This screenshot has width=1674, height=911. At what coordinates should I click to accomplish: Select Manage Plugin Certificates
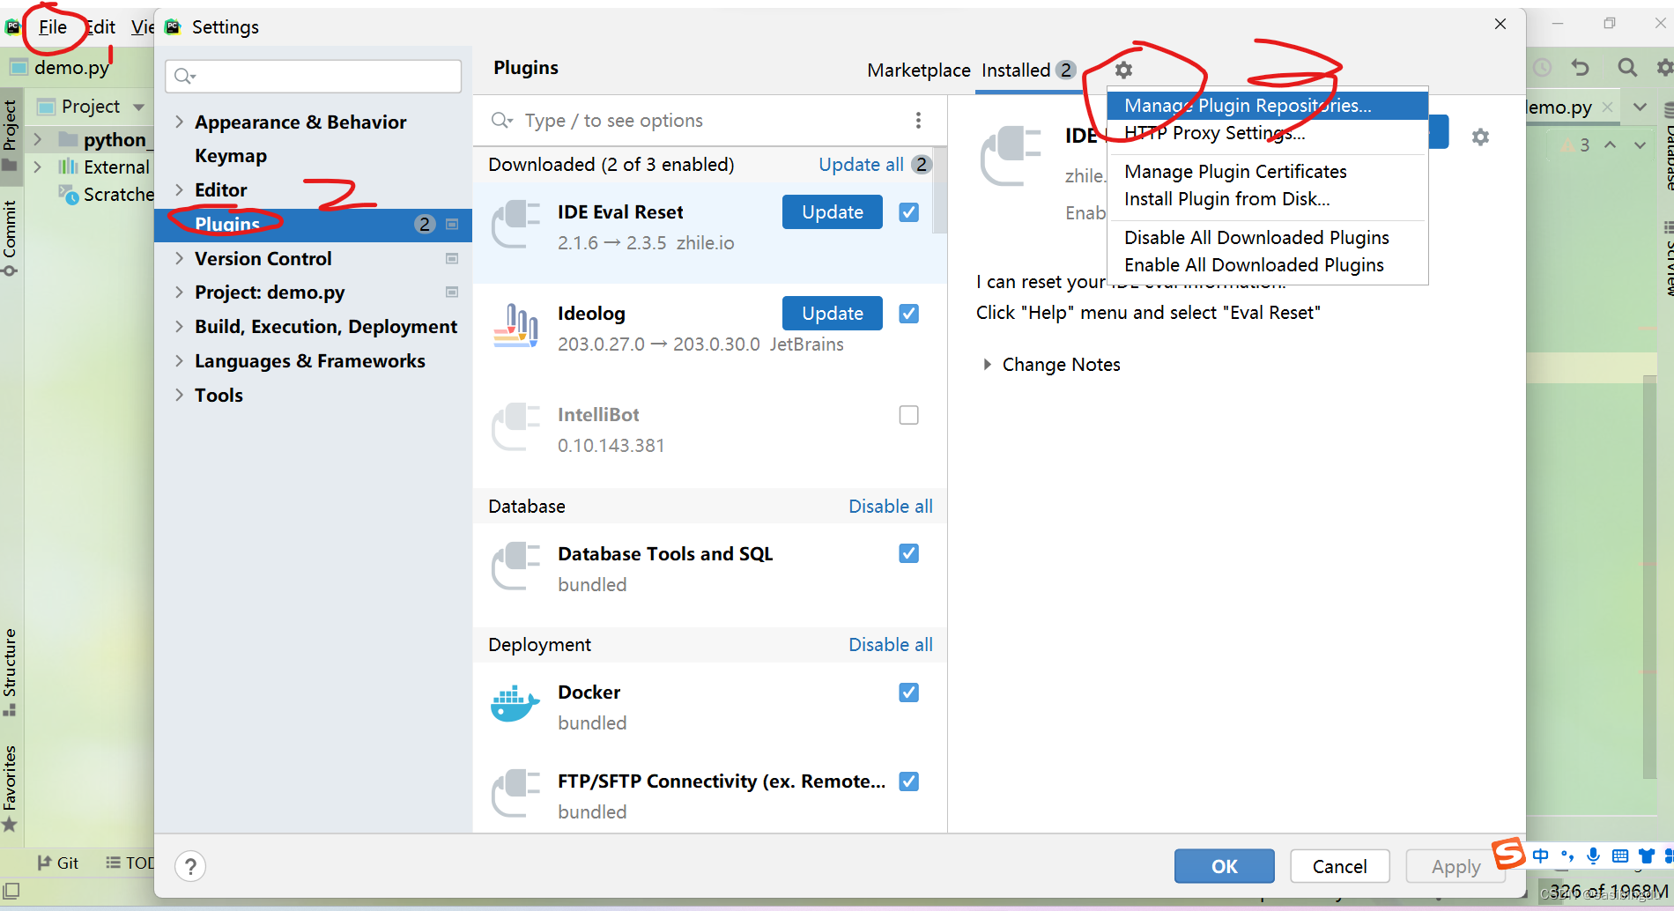tap(1267, 171)
